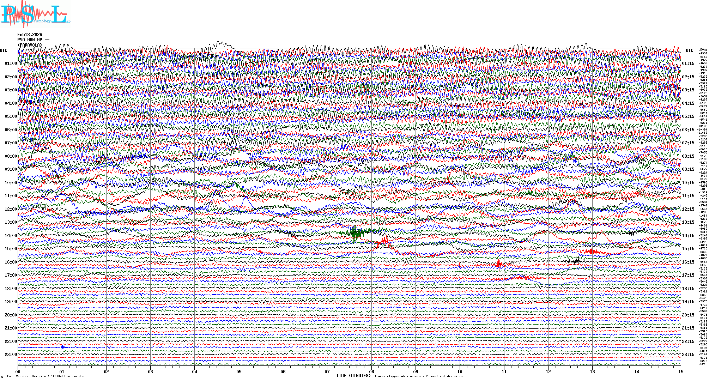Viewport: 709px width, 381px height.
Task: Click the 09:15 time label on the right
Action: tap(688, 169)
